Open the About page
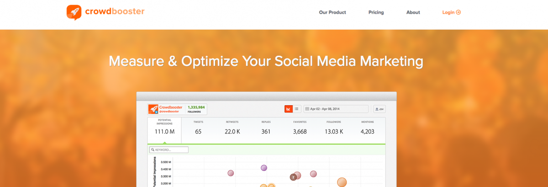 point(413,12)
